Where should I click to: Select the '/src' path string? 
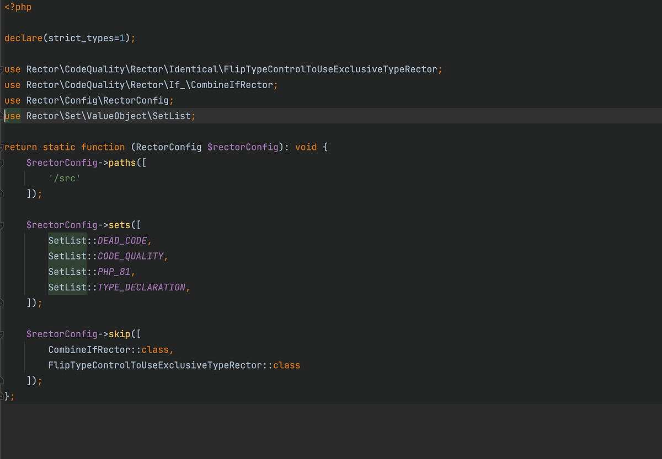tap(65, 178)
